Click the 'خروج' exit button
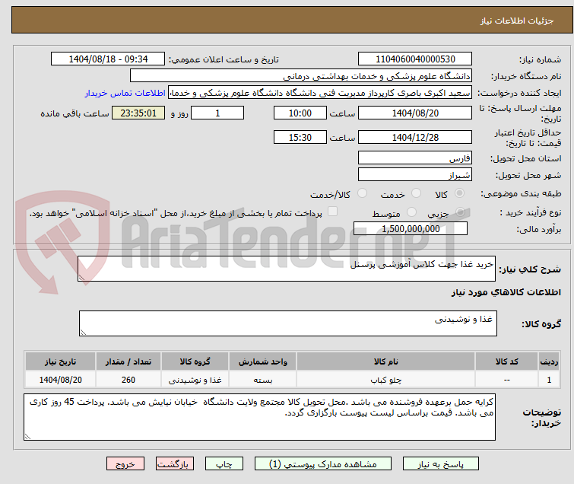The width and height of the screenshot is (574, 484). pyautogui.click(x=125, y=464)
